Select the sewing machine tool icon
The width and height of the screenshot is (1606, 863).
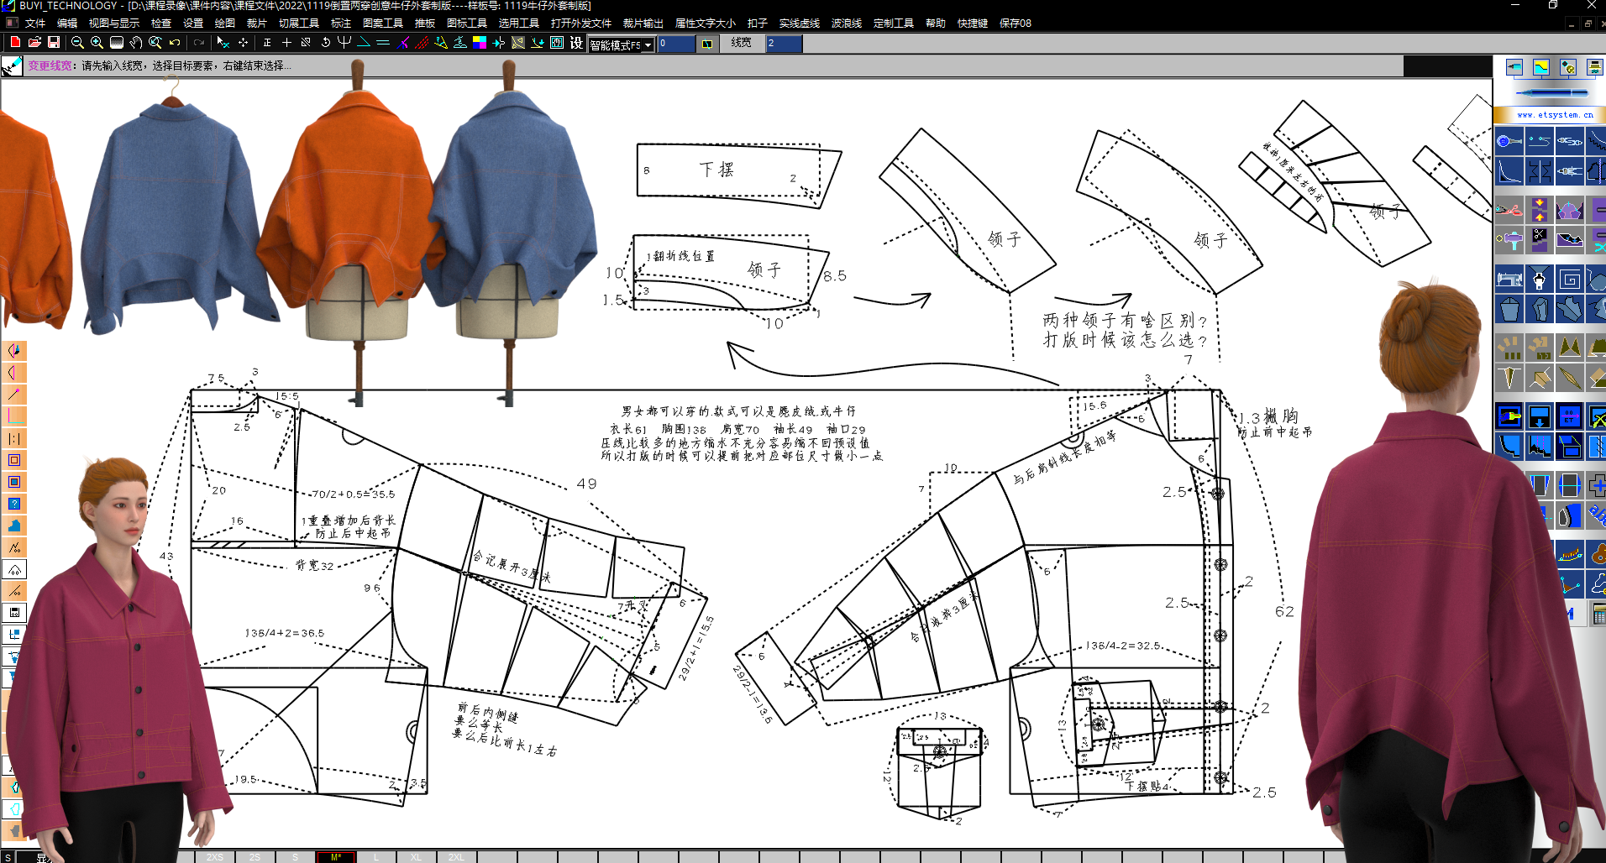(1509, 278)
